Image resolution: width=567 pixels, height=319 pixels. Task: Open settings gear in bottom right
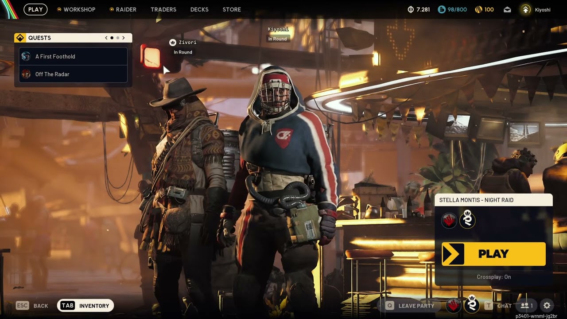point(547,305)
